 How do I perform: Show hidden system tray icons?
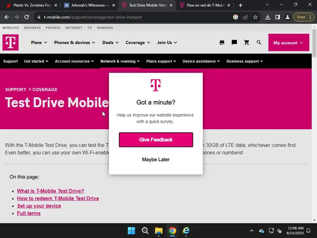(251, 231)
